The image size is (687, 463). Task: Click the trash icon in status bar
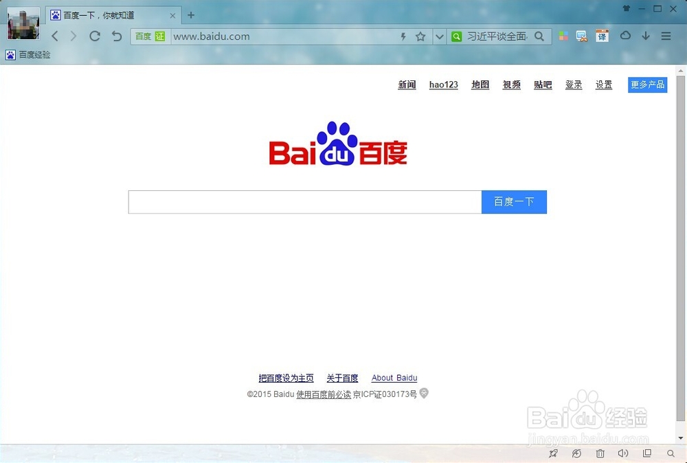[600, 453]
